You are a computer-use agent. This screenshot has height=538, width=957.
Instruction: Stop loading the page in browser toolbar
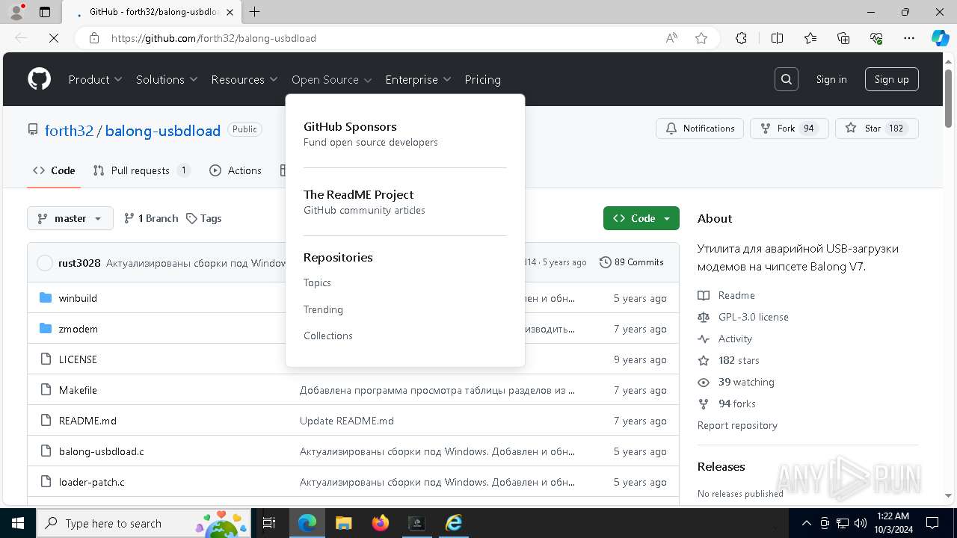click(x=53, y=38)
